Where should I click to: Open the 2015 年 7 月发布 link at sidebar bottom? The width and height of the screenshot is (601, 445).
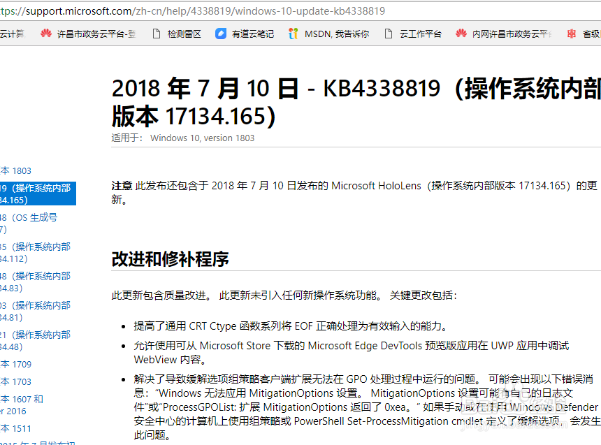click(28, 442)
